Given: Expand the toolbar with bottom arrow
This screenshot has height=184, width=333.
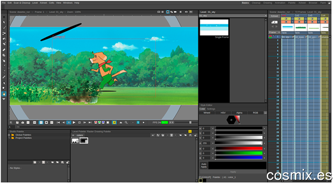Looking at the screenshot, I should (4, 99).
